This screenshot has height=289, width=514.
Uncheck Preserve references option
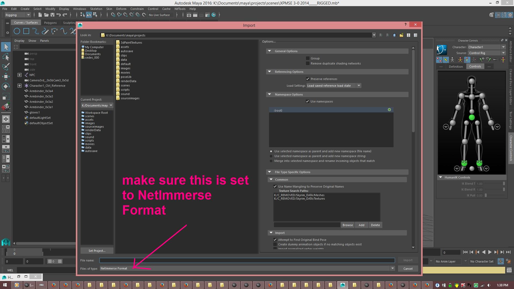[x=308, y=79]
